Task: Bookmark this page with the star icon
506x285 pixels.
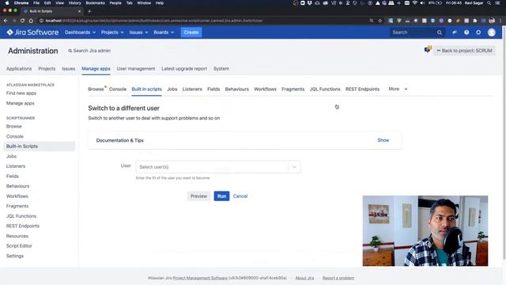Action: 380,21
